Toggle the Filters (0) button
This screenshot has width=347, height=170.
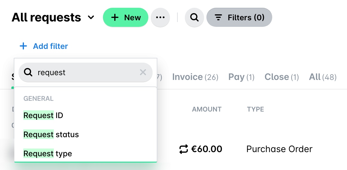[x=239, y=17]
